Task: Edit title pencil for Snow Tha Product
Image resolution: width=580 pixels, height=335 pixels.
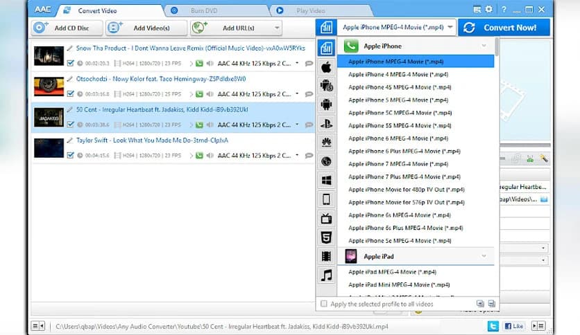Action: (70, 48)
